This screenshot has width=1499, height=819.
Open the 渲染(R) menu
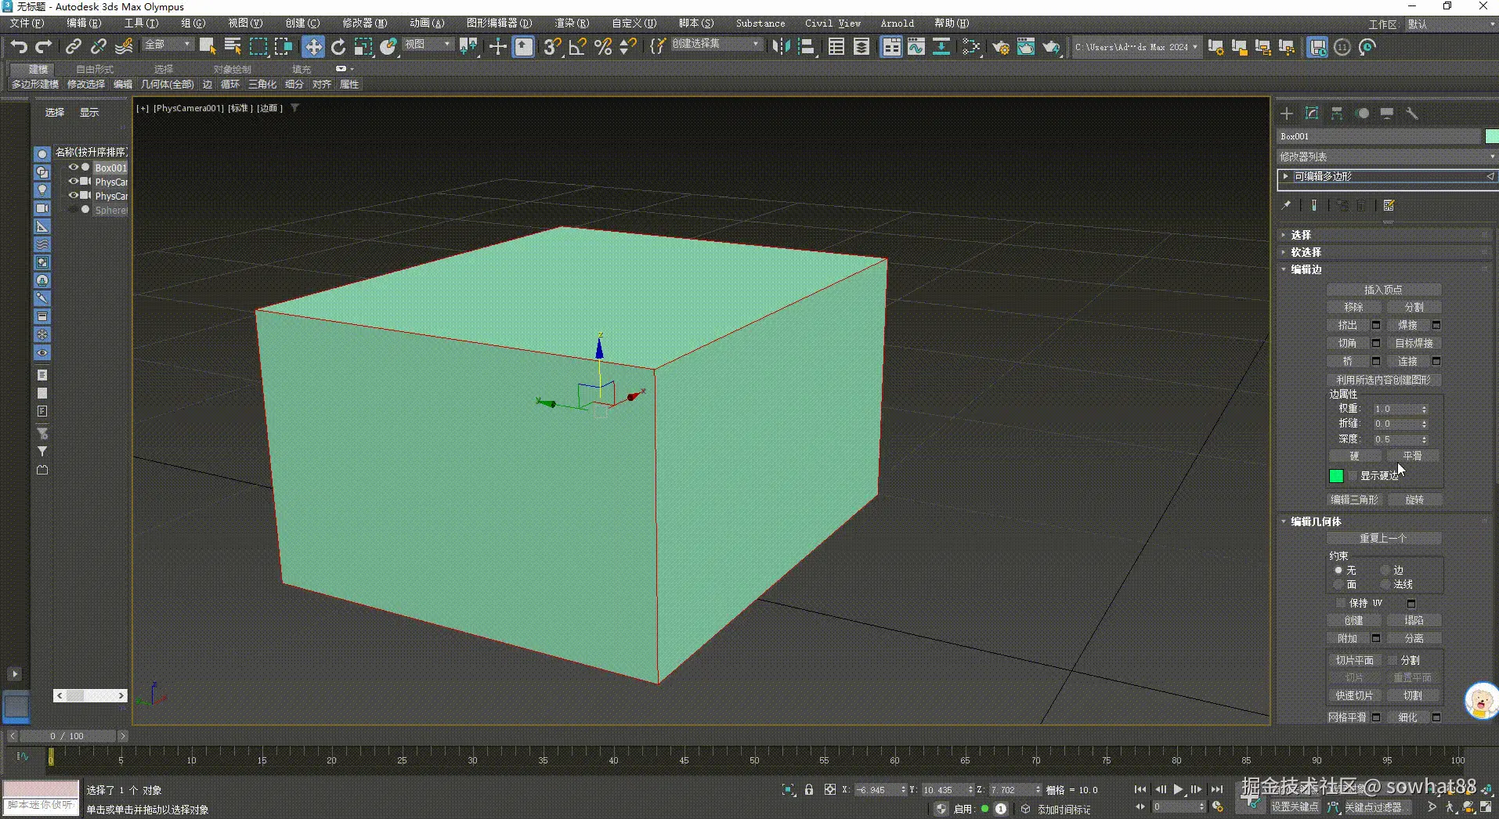pos(571,23)
